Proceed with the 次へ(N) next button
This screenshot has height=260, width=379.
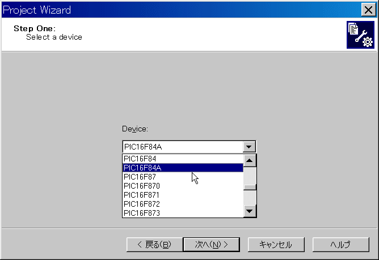click(x=212, y=245)
